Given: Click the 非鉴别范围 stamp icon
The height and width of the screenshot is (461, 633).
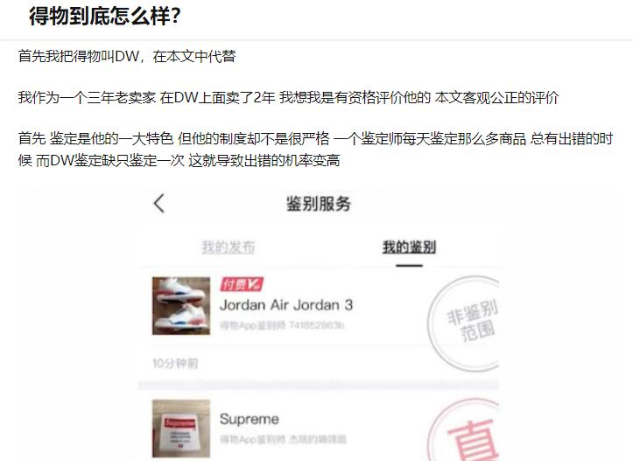Looking at the screenshot, I should pyautogui.click(x=464, y=323).
